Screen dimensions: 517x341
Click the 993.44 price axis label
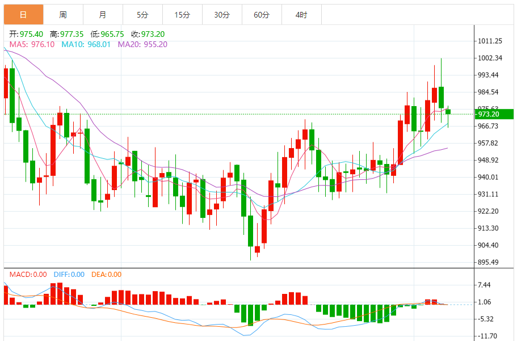tap(488, 75)
